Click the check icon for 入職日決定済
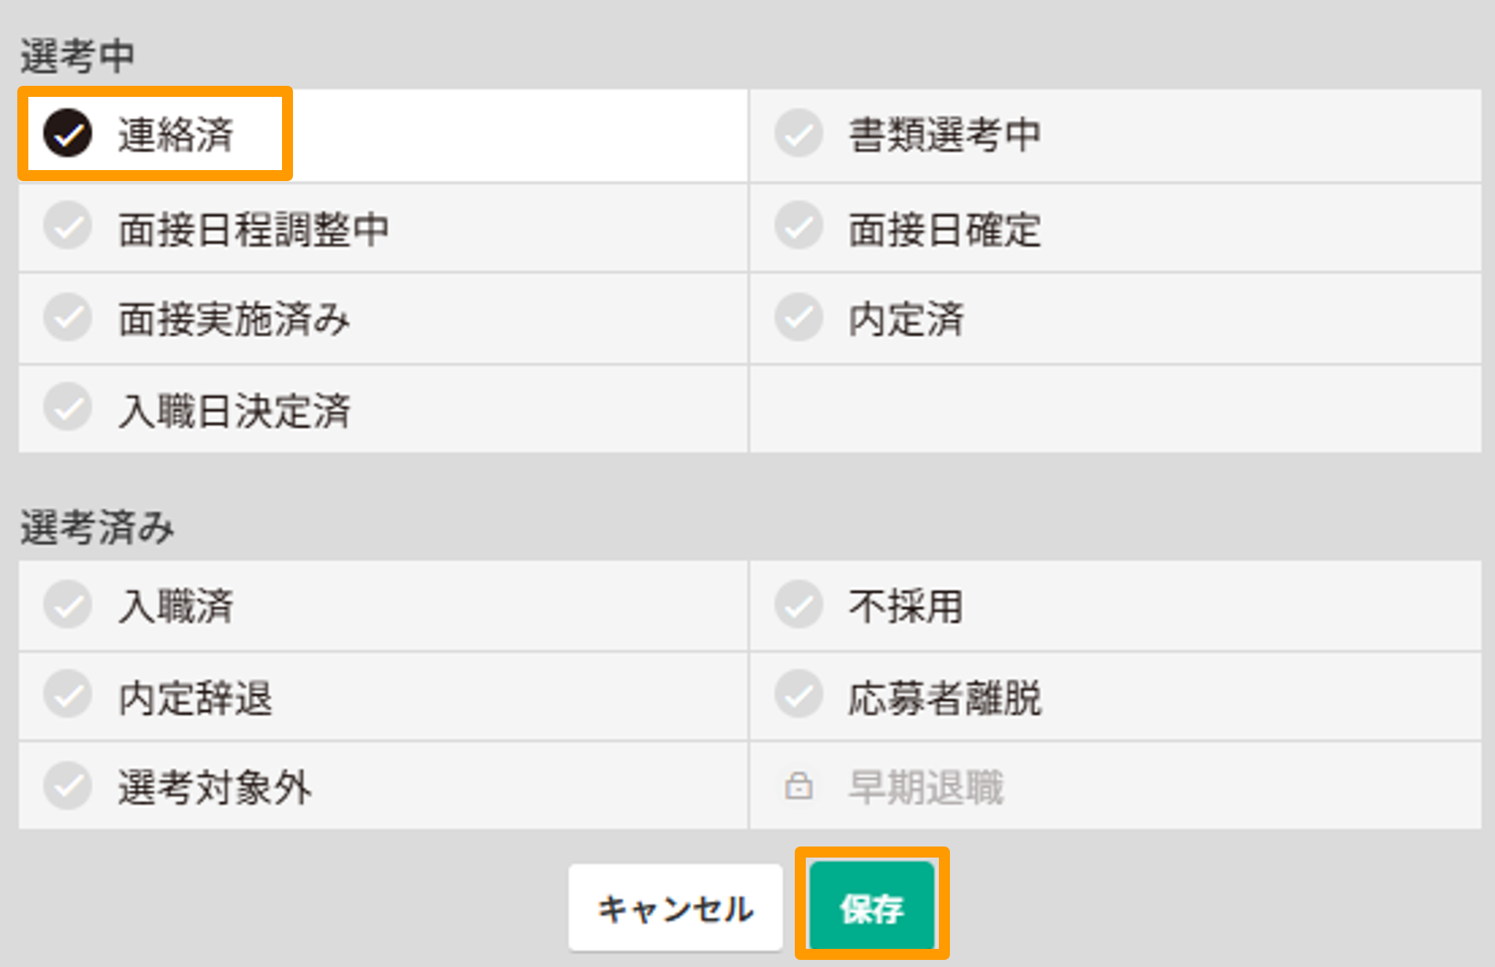 (68, 409)
